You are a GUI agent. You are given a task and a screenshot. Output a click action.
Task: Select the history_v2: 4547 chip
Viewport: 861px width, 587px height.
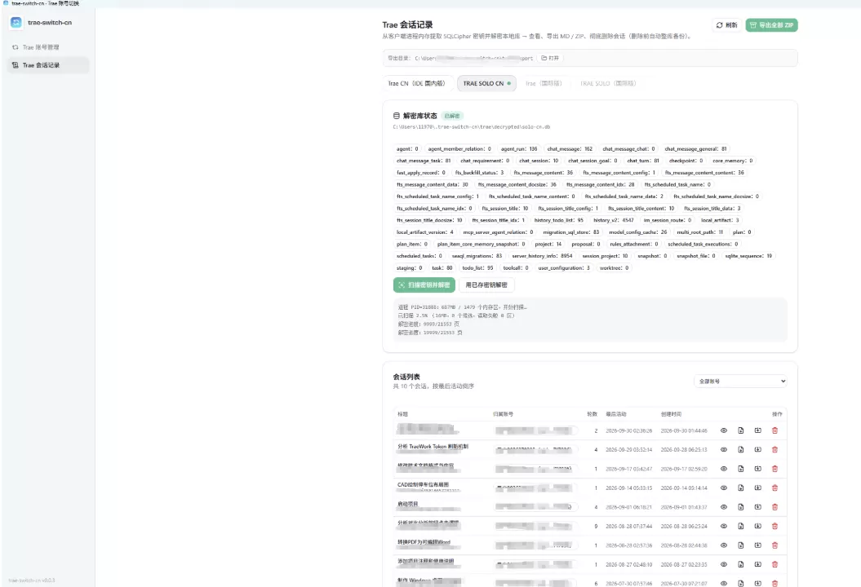click(614, 220)
